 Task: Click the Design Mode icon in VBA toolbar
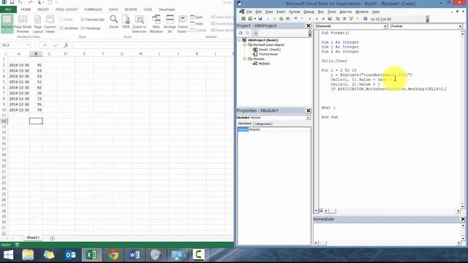tap(330, 19)
